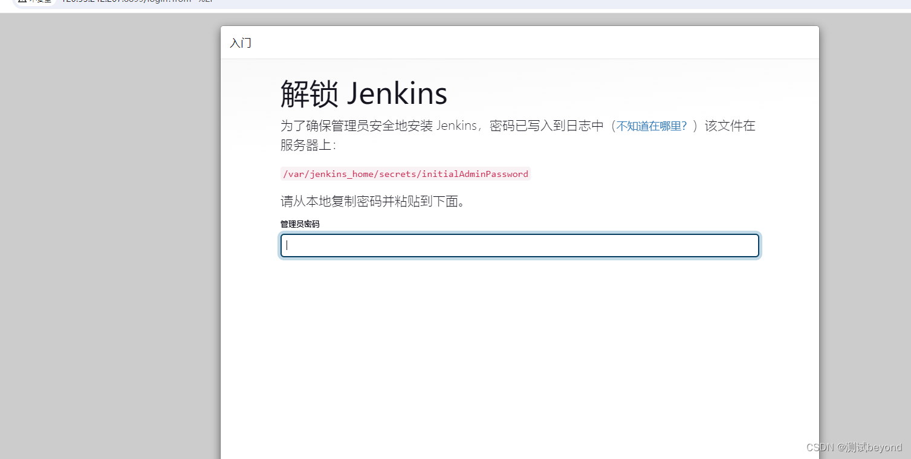Click the '解锁 Jenkins' heading
Viewport: 911px width, 459px height.
(364, 94)
